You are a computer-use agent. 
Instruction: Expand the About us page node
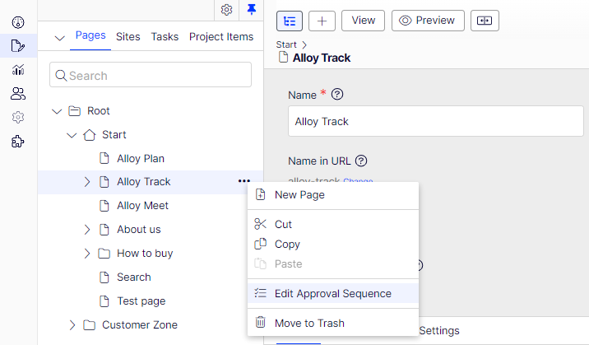click(87, 230)
